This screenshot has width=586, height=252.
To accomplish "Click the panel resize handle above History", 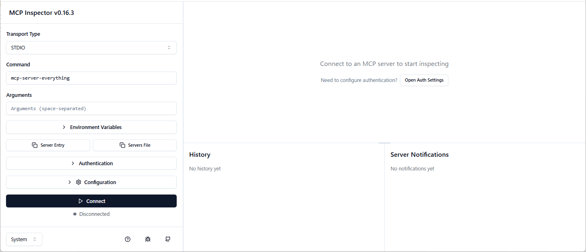I will tap(384, 143).
